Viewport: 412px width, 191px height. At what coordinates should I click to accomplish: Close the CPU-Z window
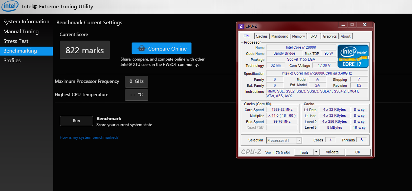tap(365, 25)
